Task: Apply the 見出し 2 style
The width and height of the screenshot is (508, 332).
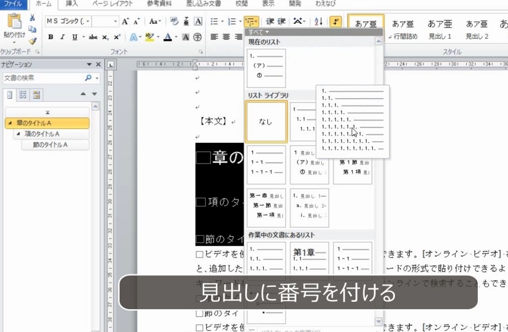Action: point(477,29)
